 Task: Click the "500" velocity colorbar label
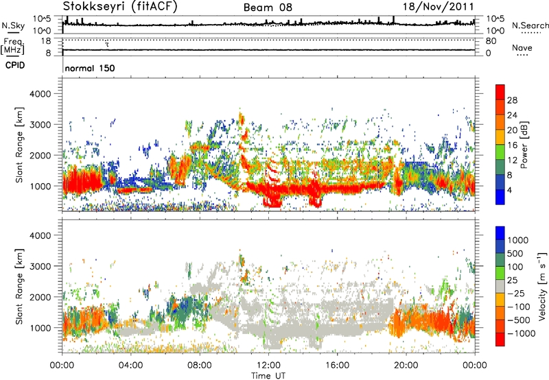click(x=515, y=254)
